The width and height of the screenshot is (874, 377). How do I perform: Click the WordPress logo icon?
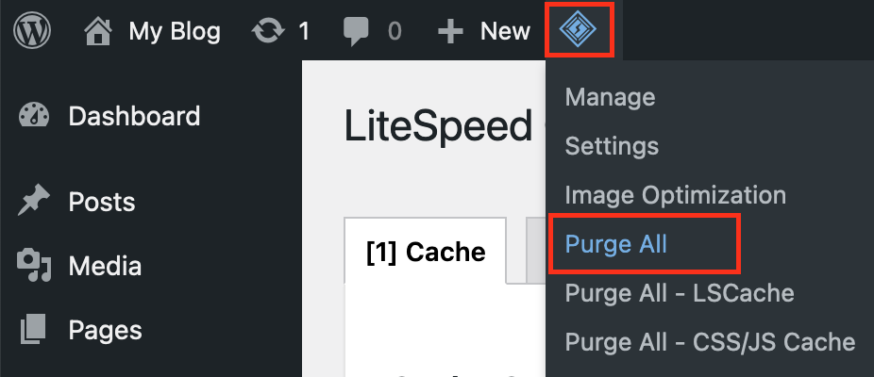point(32,31)
